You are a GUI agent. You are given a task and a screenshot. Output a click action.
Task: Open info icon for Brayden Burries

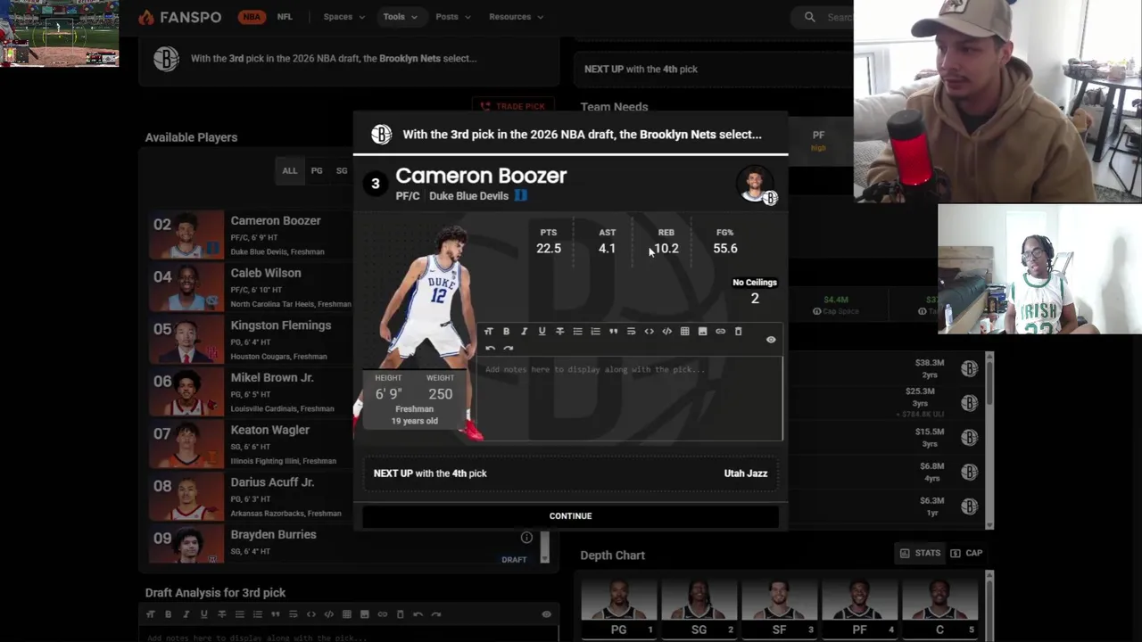tap(526, 537)
